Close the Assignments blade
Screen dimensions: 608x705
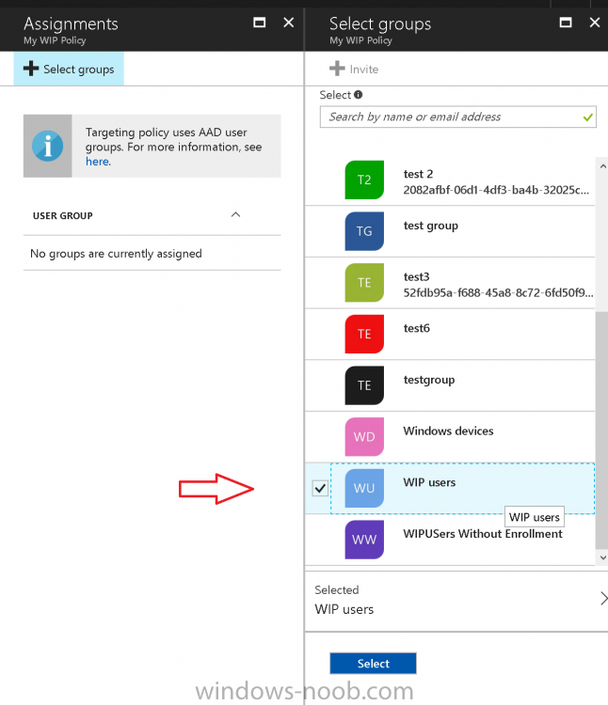pyautogui.click(x=289, y=23)
